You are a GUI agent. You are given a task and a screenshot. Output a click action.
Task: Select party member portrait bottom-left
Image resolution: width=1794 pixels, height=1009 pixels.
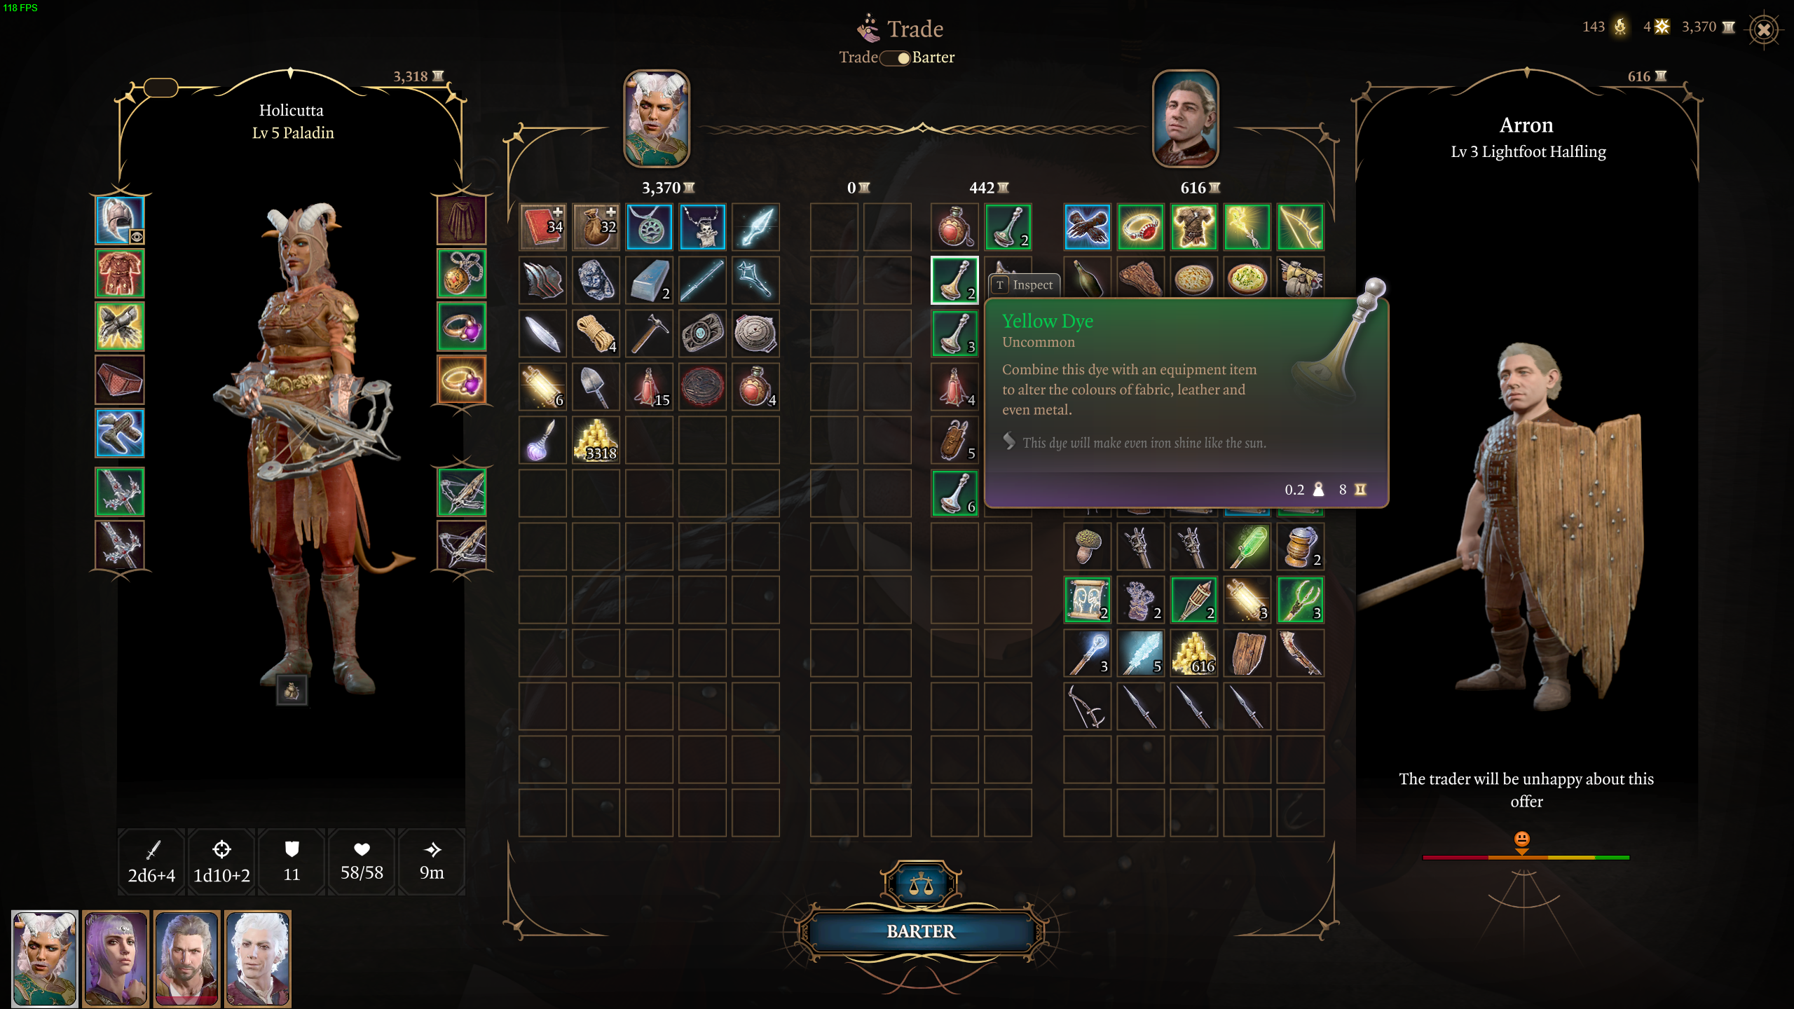tap(43, 956)
